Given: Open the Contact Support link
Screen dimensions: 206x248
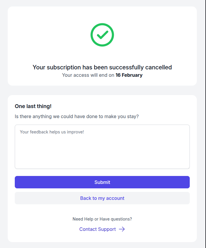Looking at the screenshot, I should click(x=98, y=229).
